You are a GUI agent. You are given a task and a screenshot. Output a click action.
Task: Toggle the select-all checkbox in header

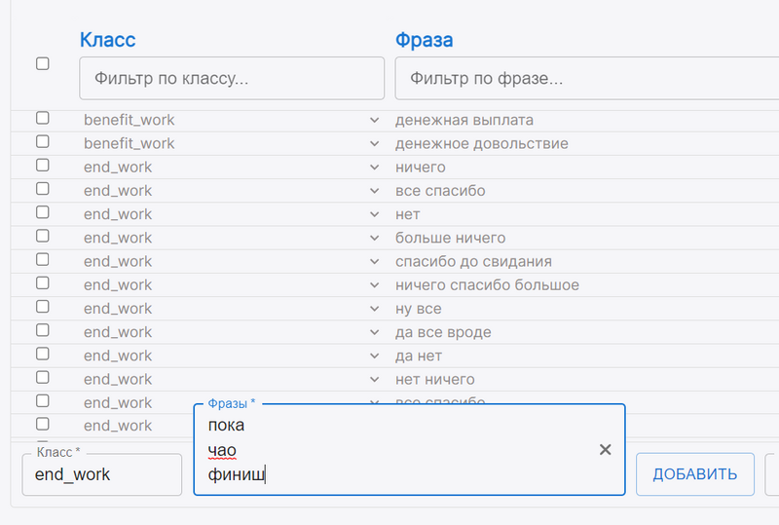click(42, 63)
